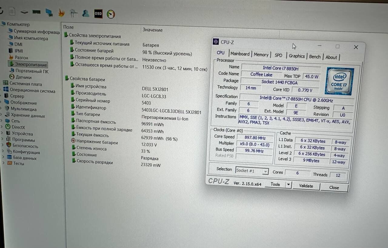Open the Датчики sensors tree item
Viewport: 388px width, 248px height.
[x=23, y=77]
